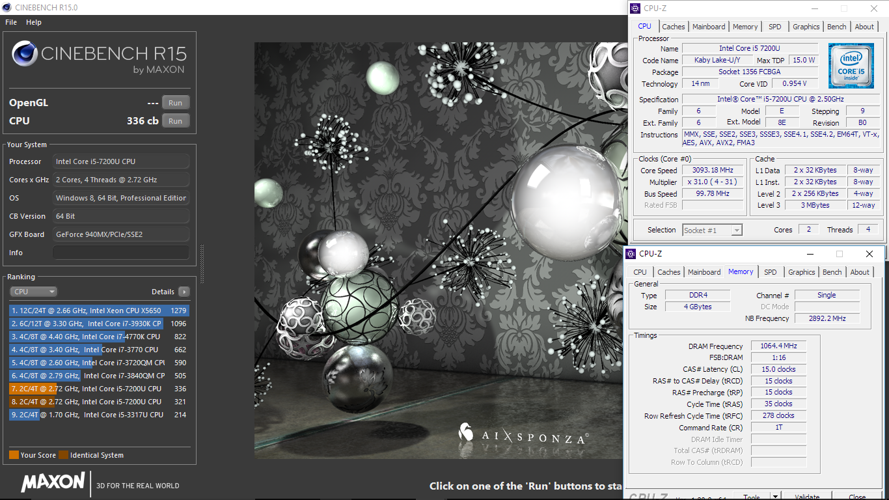
Task: Select the Processor field showing Core i5-7200U
Action: click(x=121, y=161)
